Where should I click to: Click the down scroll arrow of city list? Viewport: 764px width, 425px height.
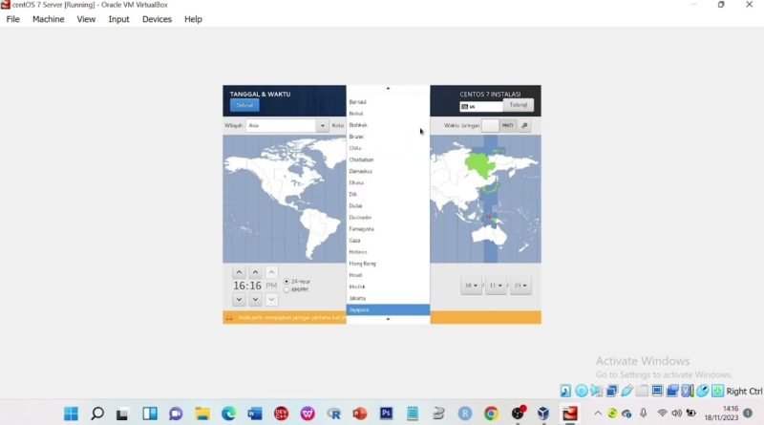tap(388, 319)
